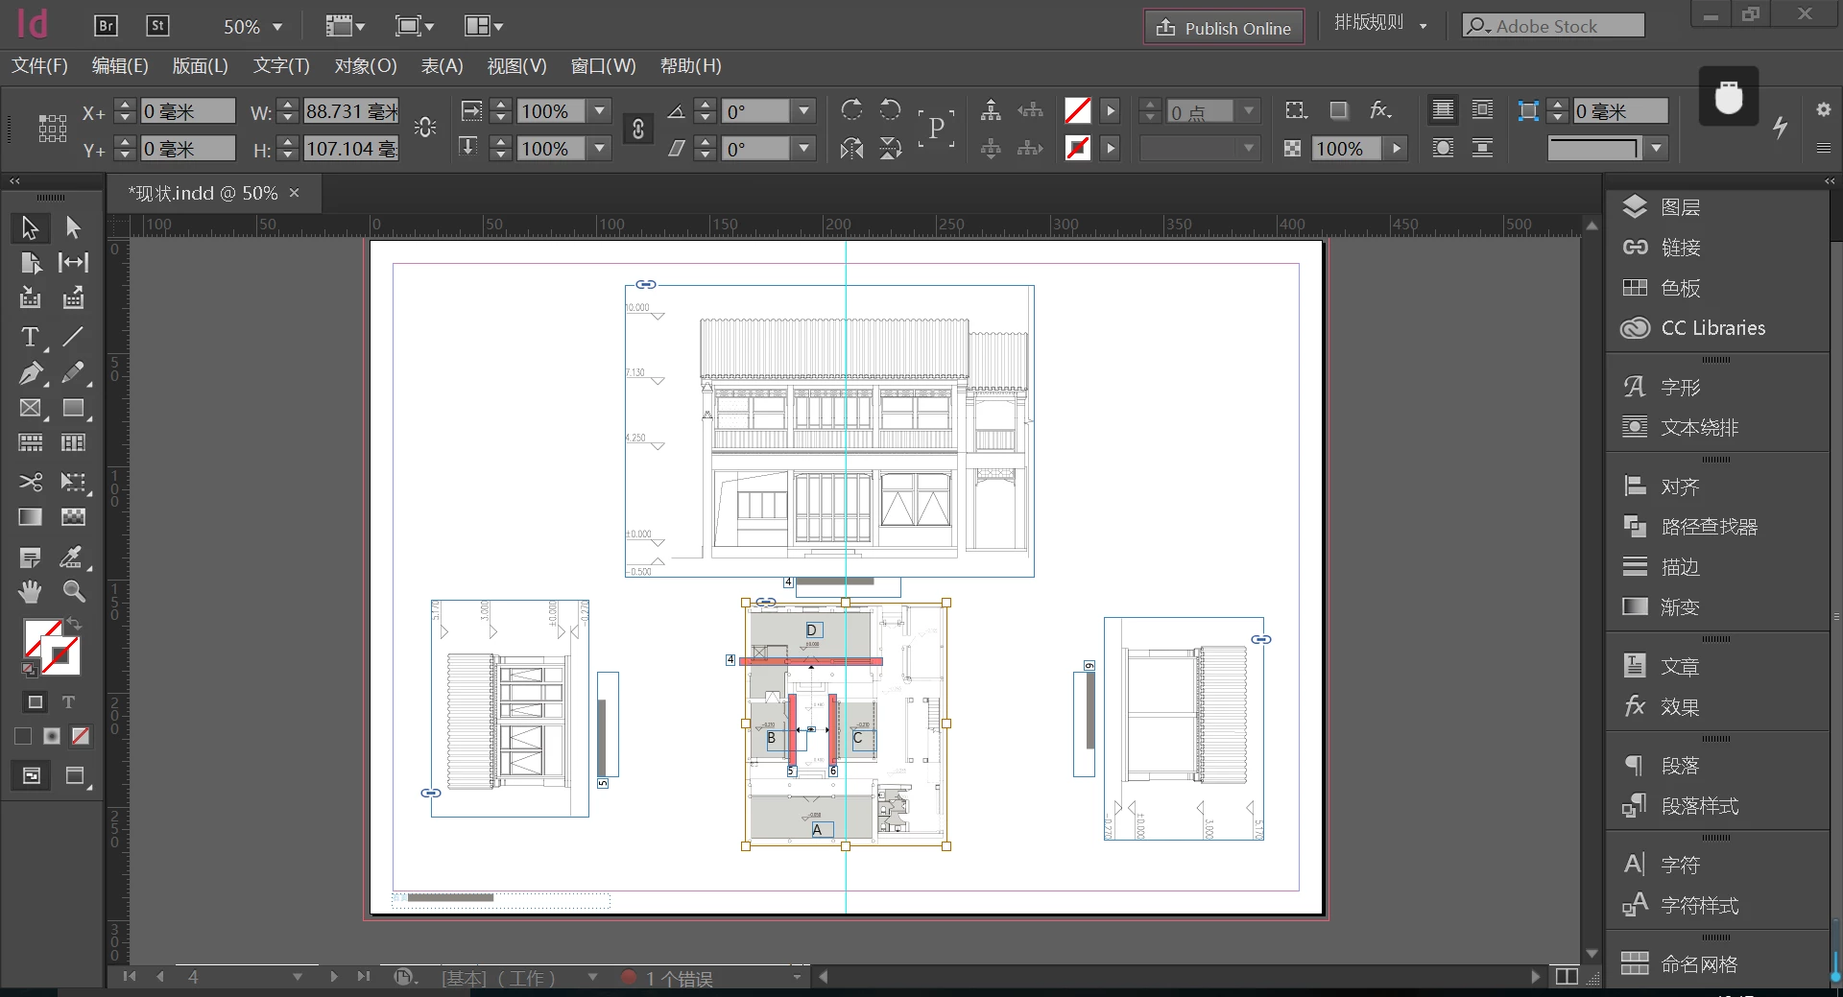Screen dimensions: 1843x997
Task: Click the Publish Online button
Action: [x=1224, y=28]
